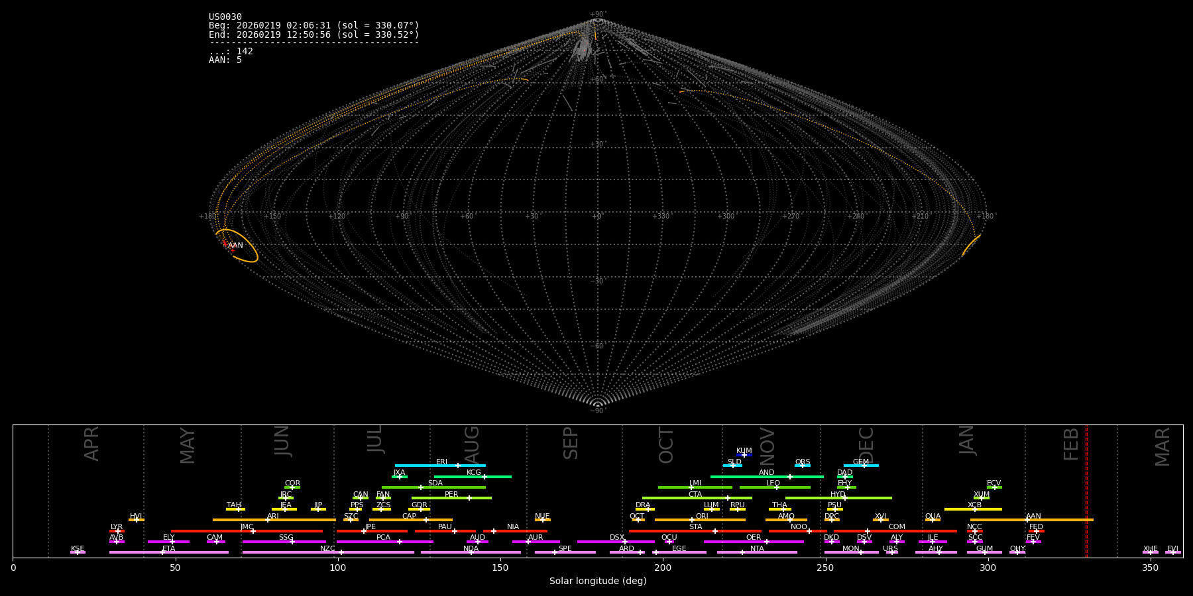
Task: Click the ORS shower label
Action: click(x=803, y=462)
